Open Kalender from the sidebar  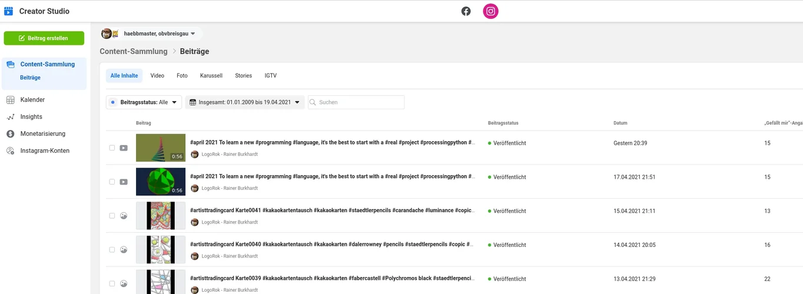coord(32,100)
